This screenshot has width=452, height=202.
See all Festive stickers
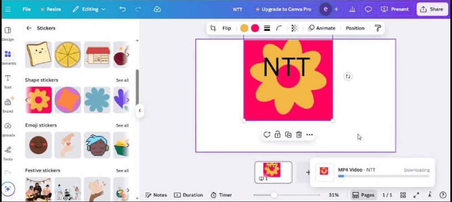coord(122,171)
